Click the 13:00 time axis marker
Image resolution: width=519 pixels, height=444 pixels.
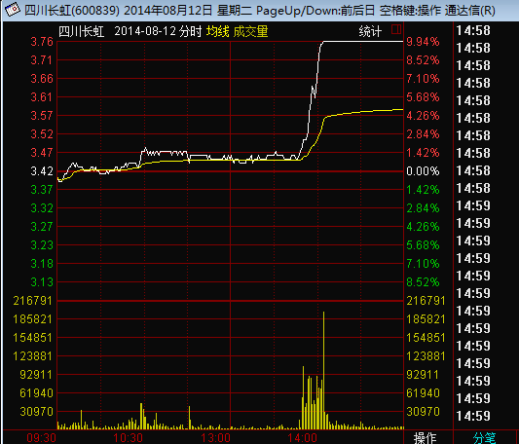click(x=215, y=438)
